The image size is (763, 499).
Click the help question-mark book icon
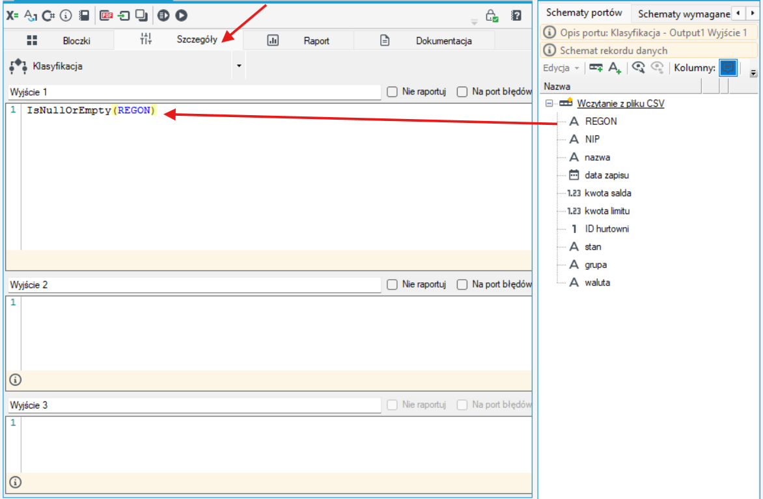click(x=516, y=16)
